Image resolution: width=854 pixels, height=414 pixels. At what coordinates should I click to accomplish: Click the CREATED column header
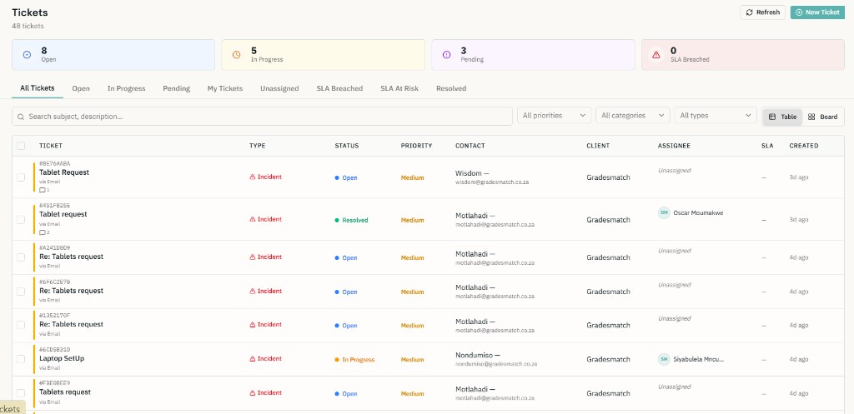point(804,146)
